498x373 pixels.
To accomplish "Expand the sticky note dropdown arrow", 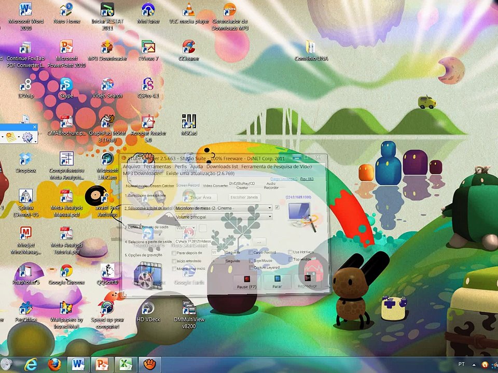I will 19,138.
